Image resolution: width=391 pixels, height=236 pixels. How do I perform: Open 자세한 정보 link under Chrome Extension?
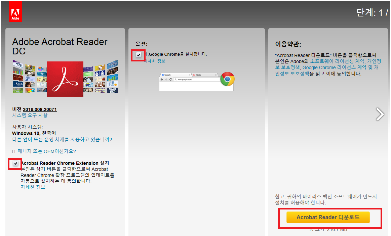point(33,187)
